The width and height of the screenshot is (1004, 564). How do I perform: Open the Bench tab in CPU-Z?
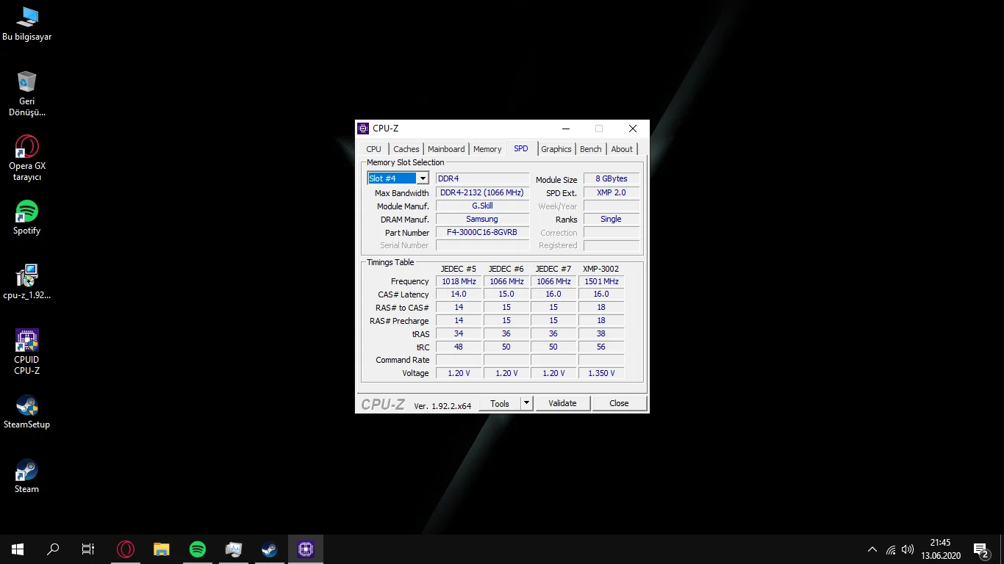point(590,148)
